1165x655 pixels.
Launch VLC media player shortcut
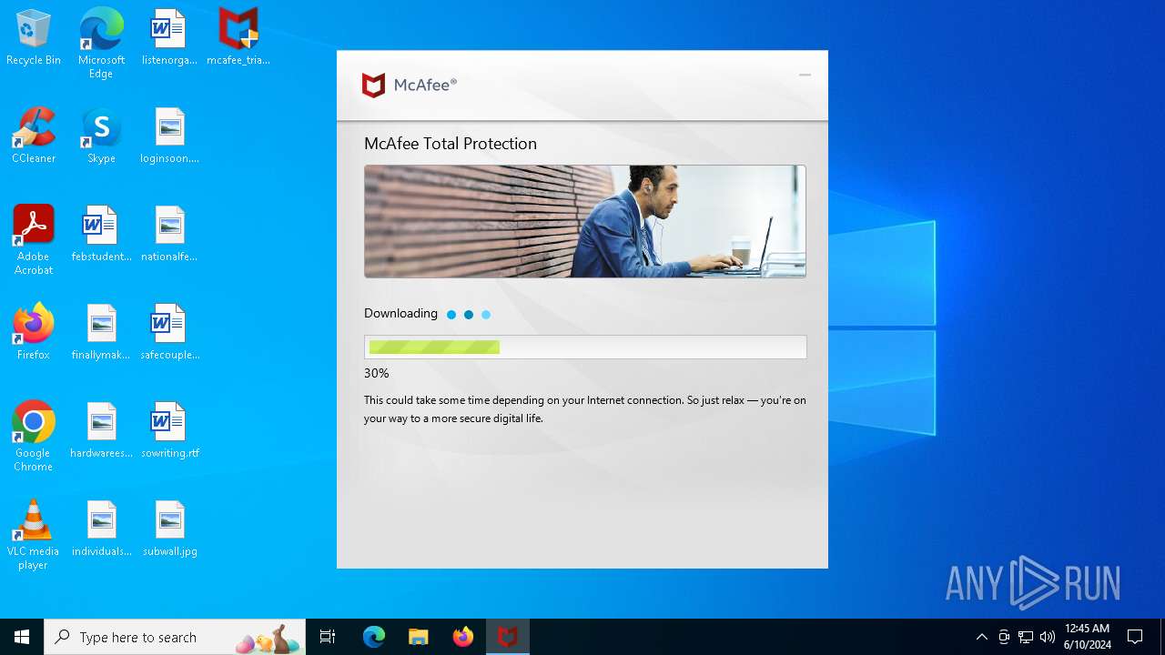[34, 535]
